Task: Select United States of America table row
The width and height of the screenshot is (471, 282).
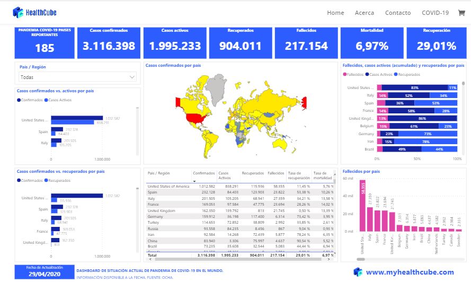Action: click(x=241, y=187)
